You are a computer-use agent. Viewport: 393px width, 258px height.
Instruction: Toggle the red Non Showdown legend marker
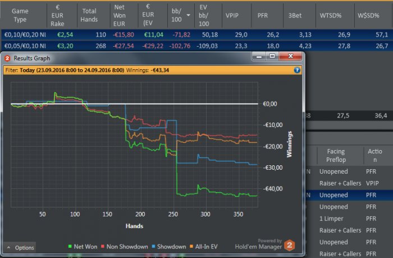point(103,246)
